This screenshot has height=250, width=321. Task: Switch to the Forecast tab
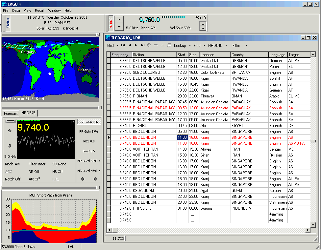[x=11, y=114]
